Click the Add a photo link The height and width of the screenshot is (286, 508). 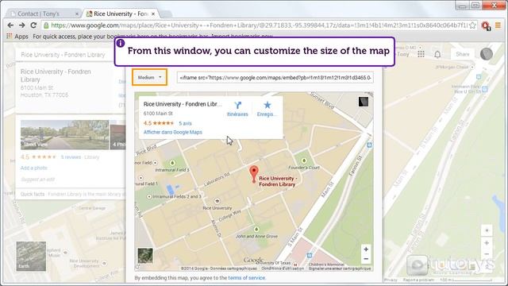[x=33, y=168]
